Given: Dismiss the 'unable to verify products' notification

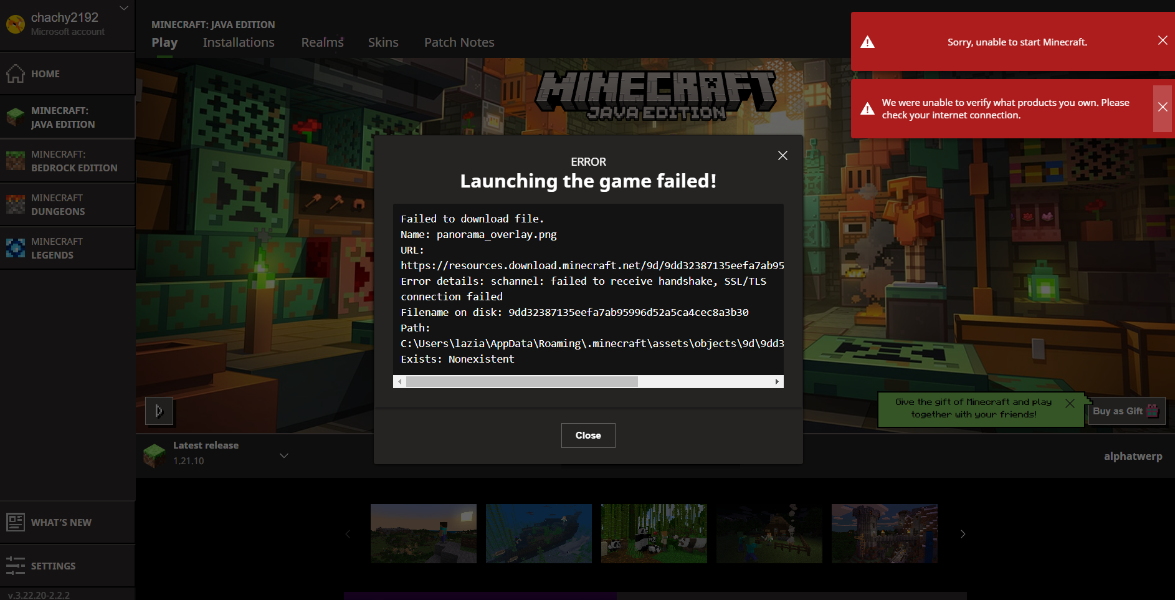Looking at the screenshot, I should tap(1163, 107).
